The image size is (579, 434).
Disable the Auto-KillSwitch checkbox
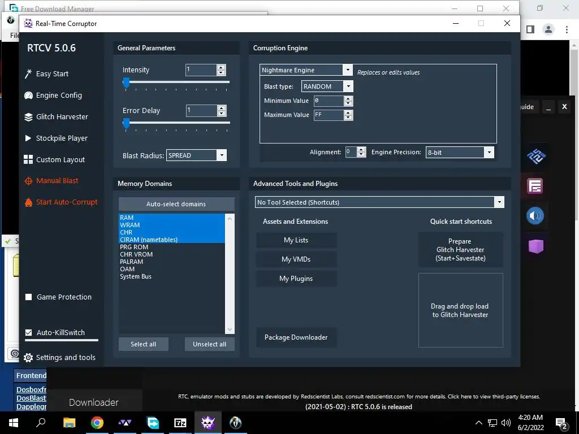point(28,332)
